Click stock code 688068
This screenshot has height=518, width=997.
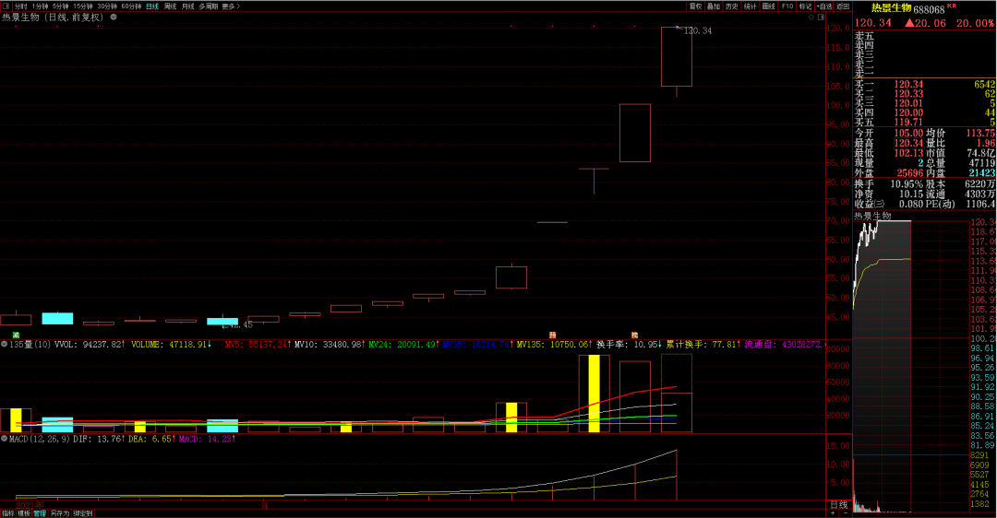click(929, 9)
